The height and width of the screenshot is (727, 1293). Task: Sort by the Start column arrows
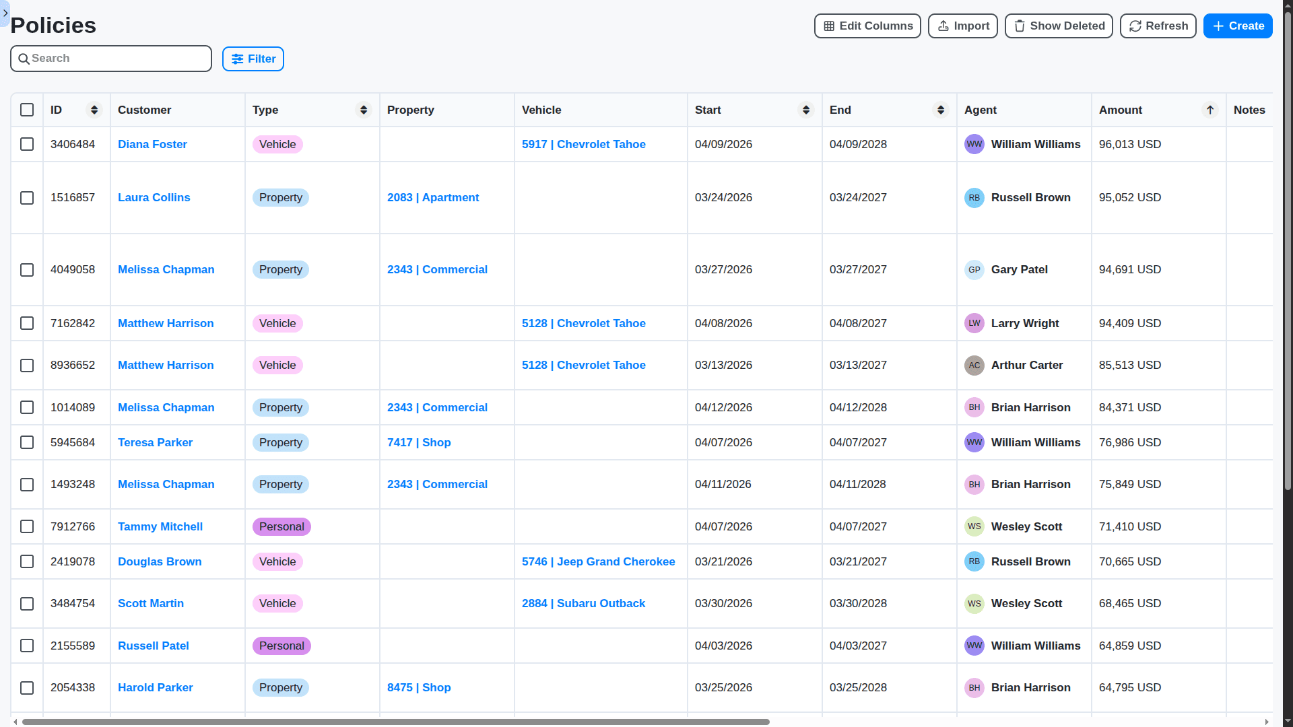pyautogui.click(x=805, y=110)
